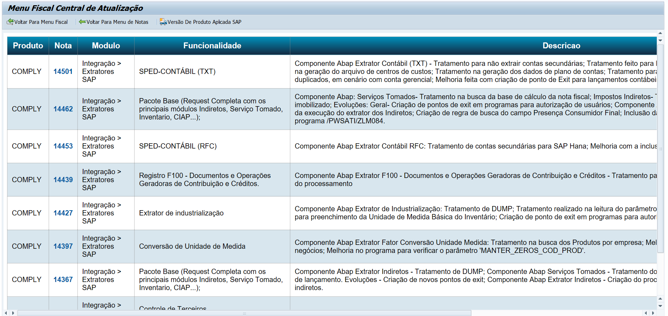Click the scroll right arrow at bottom left

click(x=13, y=313)
